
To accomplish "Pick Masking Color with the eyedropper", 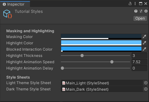I will click(144, 37).
